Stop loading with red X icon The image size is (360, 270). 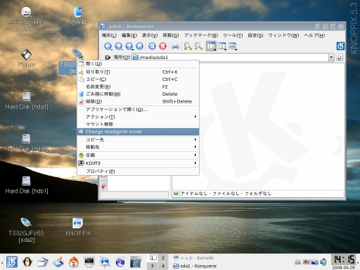point(163,46)
